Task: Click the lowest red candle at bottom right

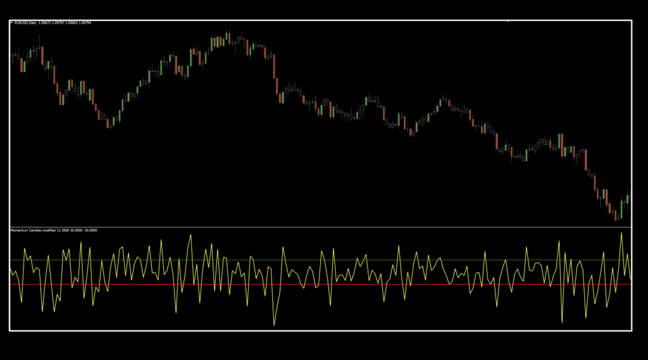Action: 615,215
